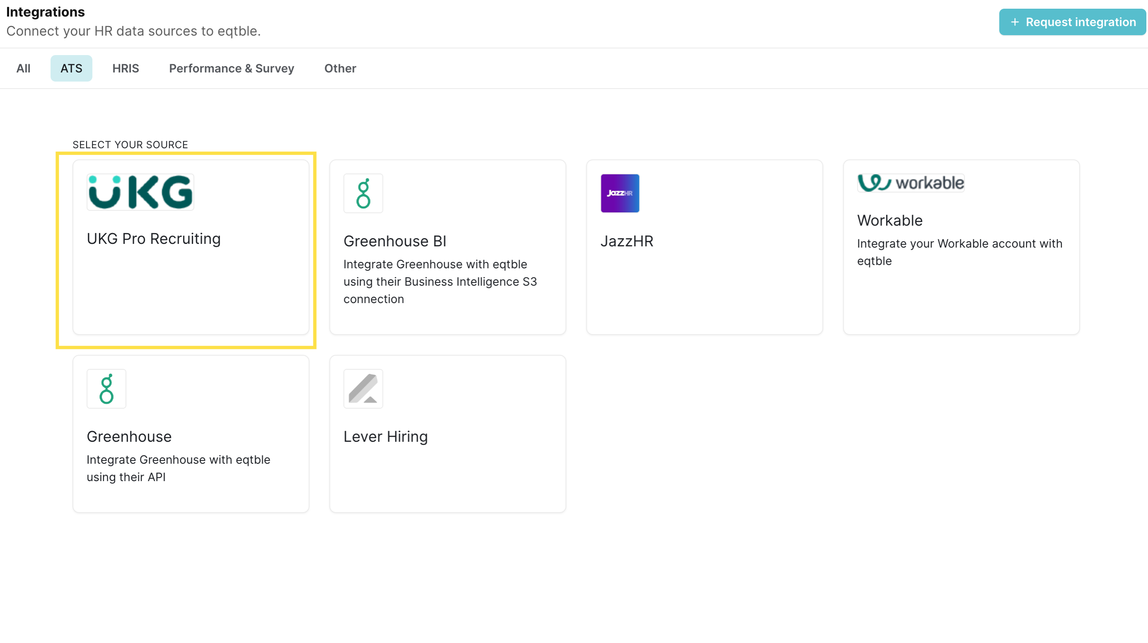Click the plus icon in Request integration
The image size is (1148, 643).
(x=1015, y=22)
